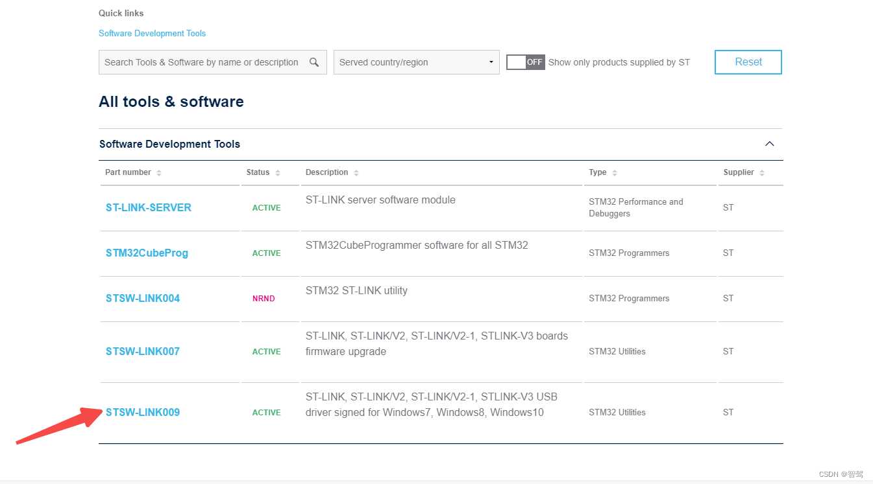Open Software Development Tools quick link
Image resolution: width=873 pixels, height=484 pixels.
point(153,33)
